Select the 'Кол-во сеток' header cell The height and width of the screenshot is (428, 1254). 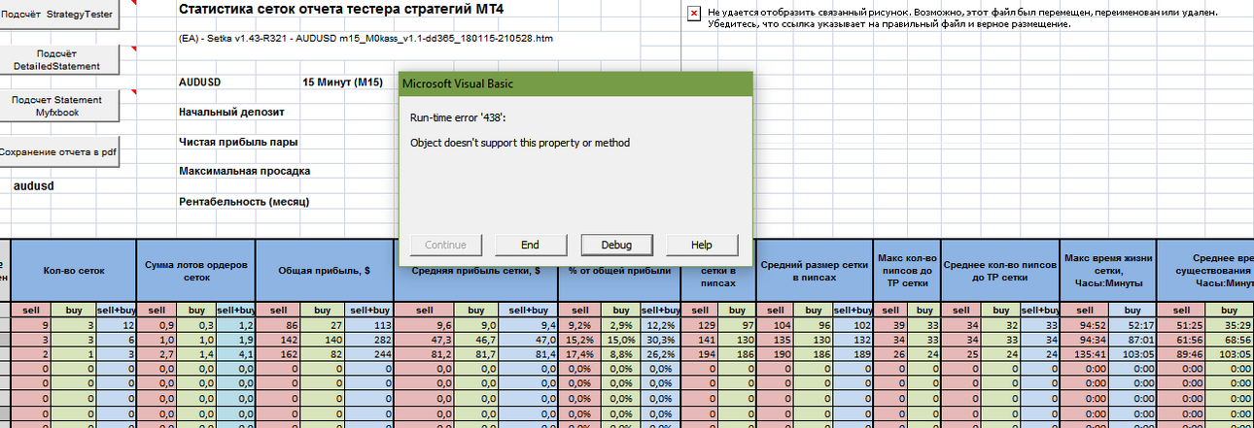point(74,271)
